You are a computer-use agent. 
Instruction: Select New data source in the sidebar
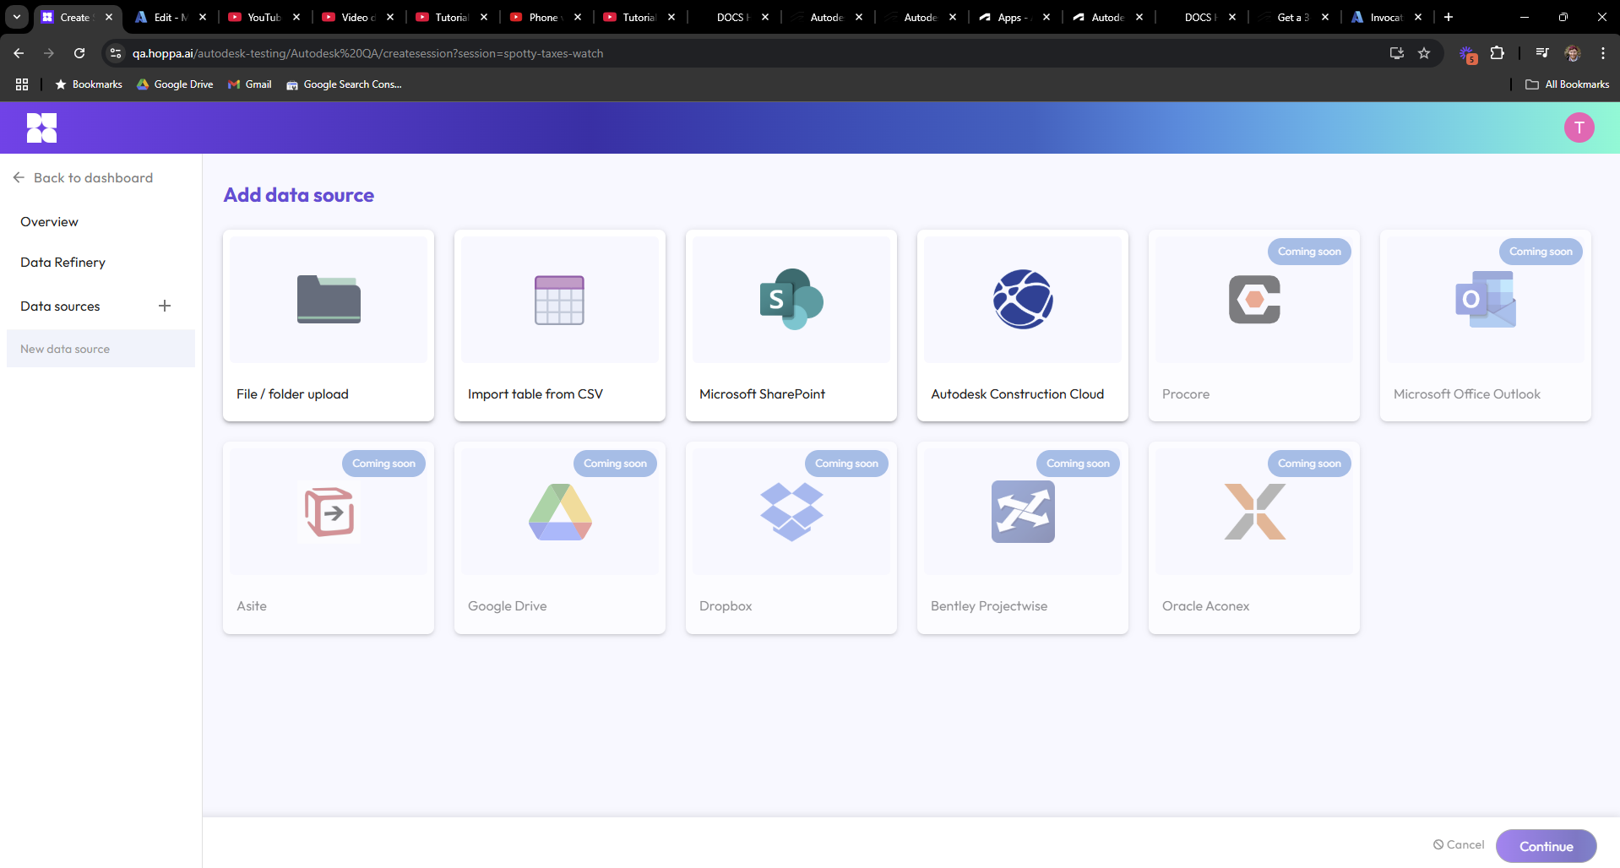coord(101,349)
